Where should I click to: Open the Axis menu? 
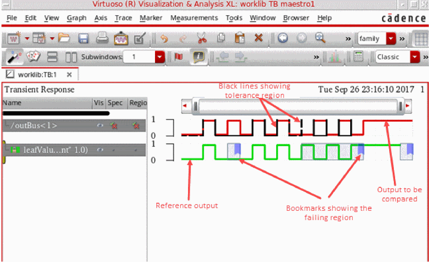pyautogui.click(x=101, y=18)
